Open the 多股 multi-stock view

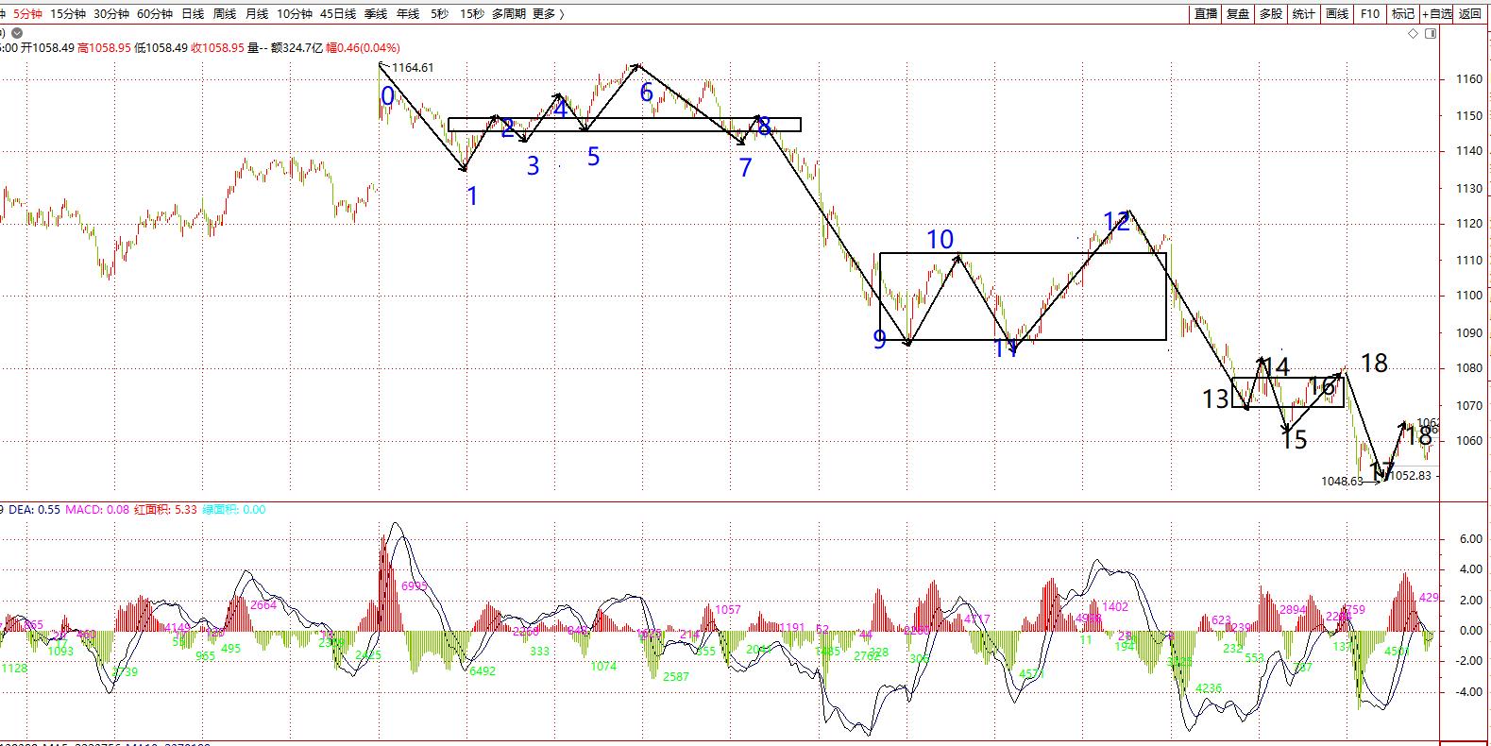1271,14
